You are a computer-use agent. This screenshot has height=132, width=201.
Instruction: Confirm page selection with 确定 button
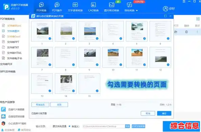pyautogui.click(x=164, y=113)
